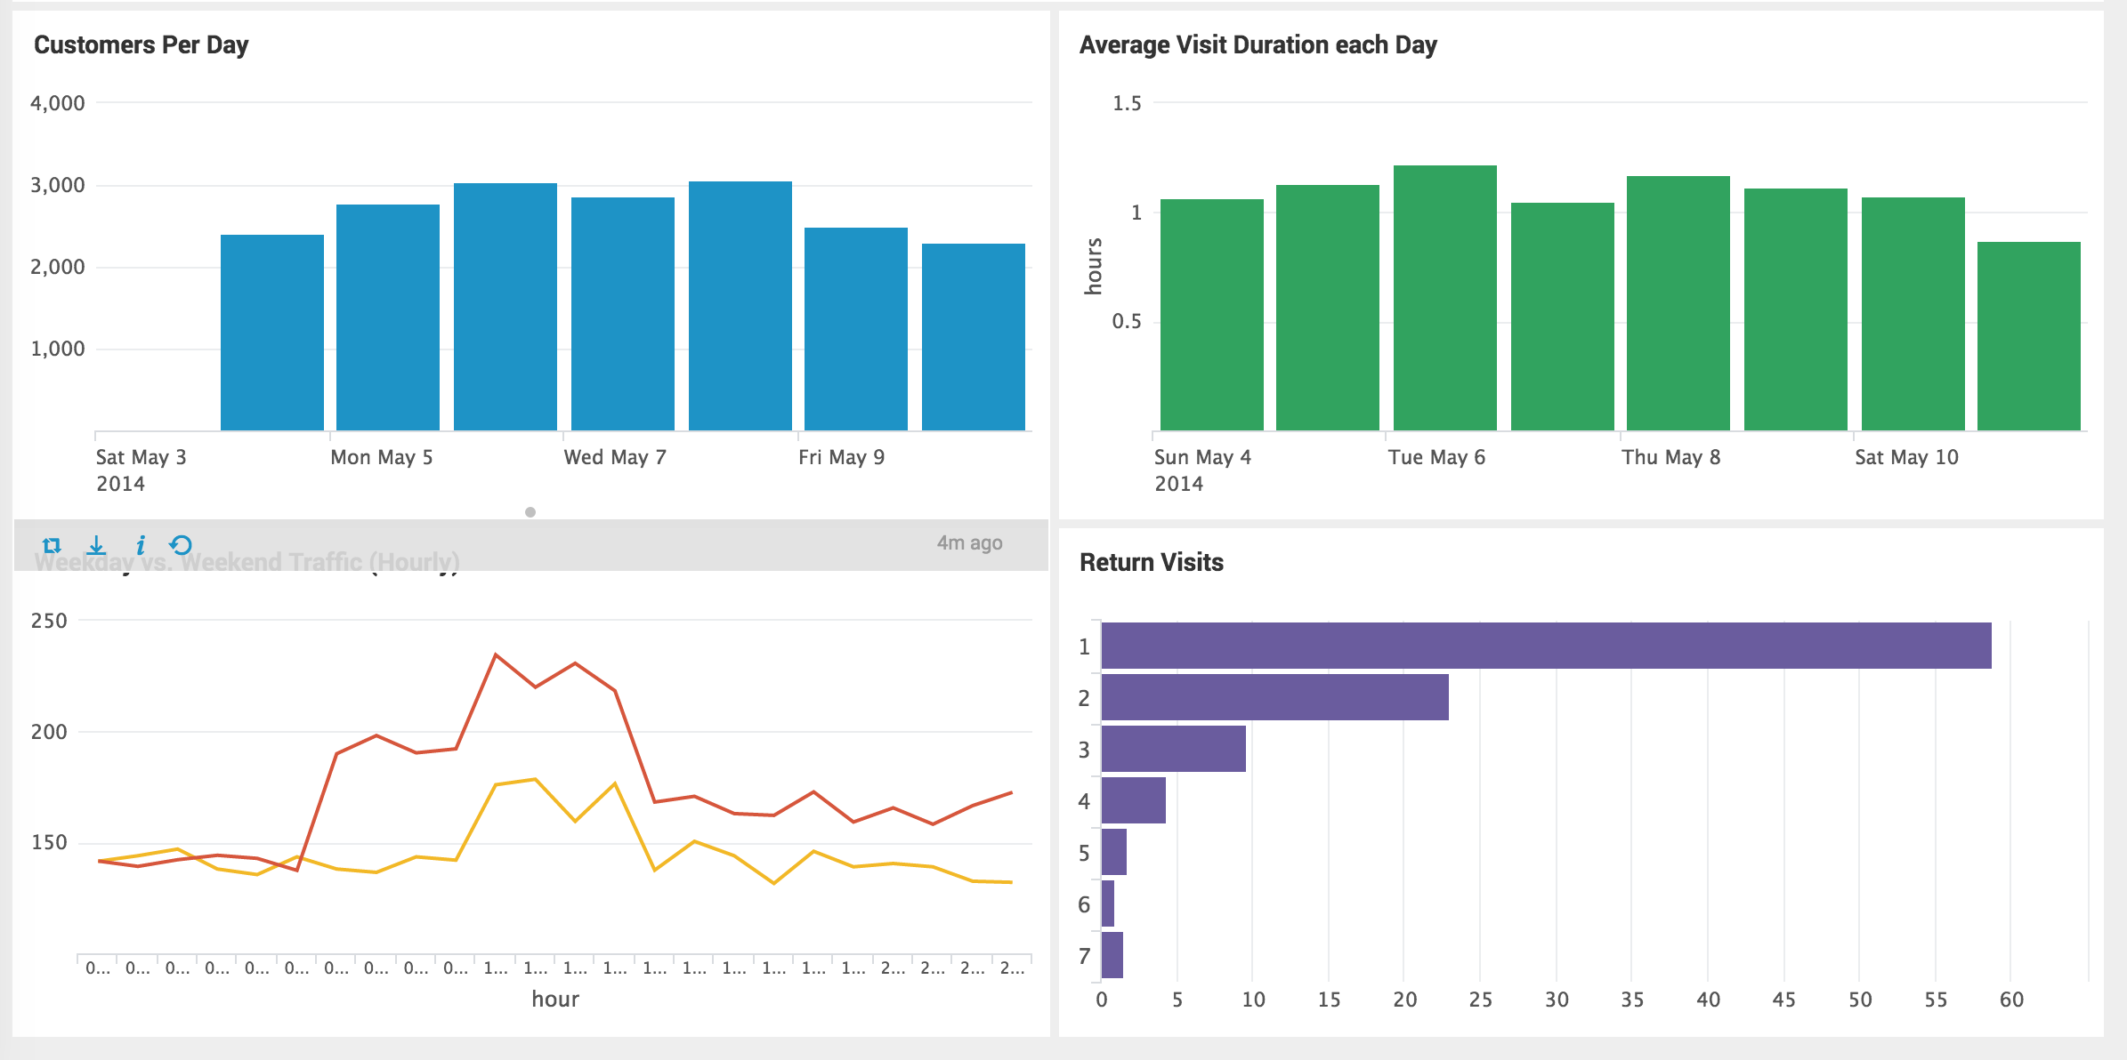Viewport: 2127px width, 1060px height.
Task: Select the Return Visits bar for row 5
Action: coord(1114,852)
